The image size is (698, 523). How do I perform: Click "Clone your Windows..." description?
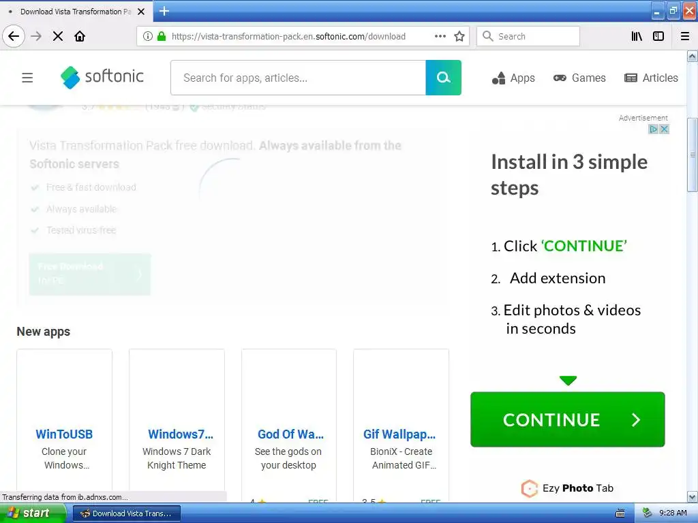pyautogui.click(x=65, y=458)
